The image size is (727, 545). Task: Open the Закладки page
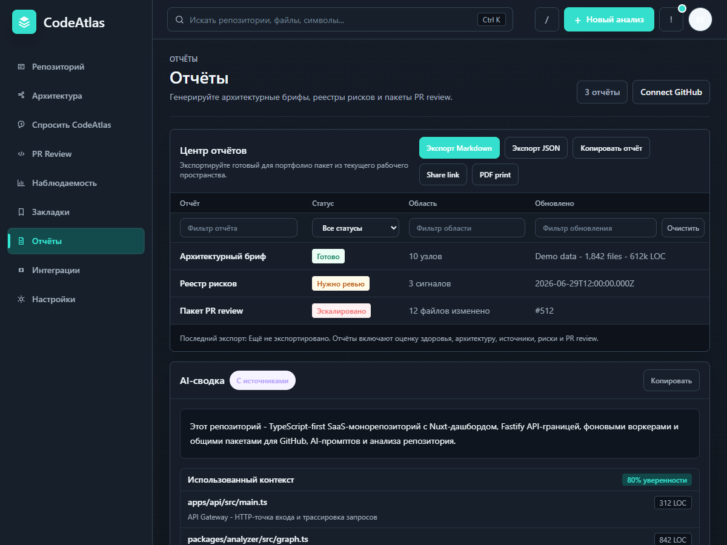tap(76, 212)
